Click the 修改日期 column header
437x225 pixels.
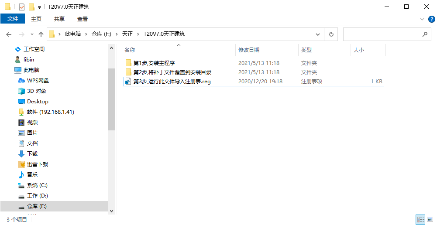click(249, 50)
